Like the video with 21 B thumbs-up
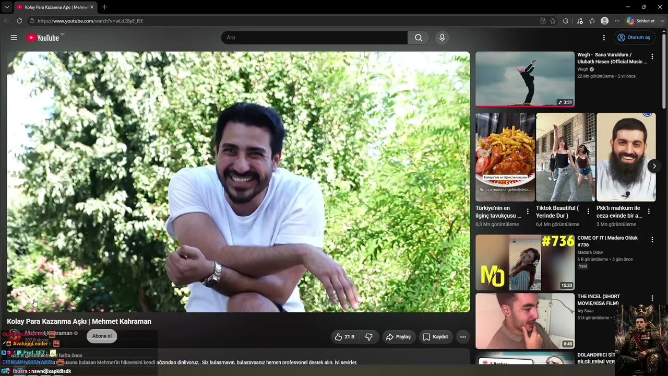 (x=344, y=337)
